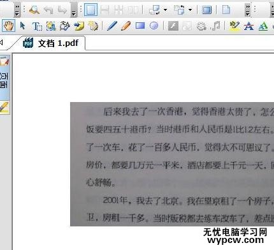Select the text notes callout tool

93,26
